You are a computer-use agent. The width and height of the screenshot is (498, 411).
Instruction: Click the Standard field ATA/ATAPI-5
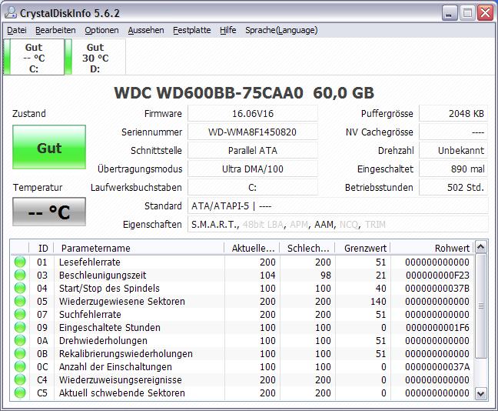click(x=338, y=205)
